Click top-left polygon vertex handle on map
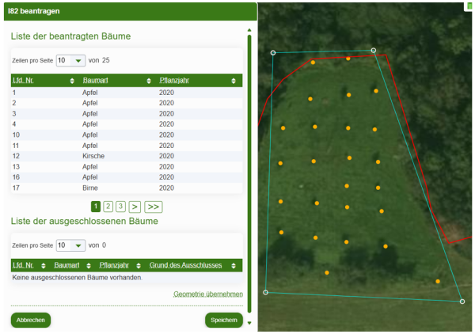This screenshot has height=334, width=475. point(273,53)
